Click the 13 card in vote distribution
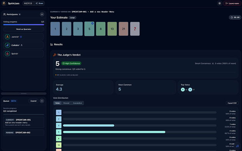The image size is (242, 151). pyautogui.click(x=59, y=145)
